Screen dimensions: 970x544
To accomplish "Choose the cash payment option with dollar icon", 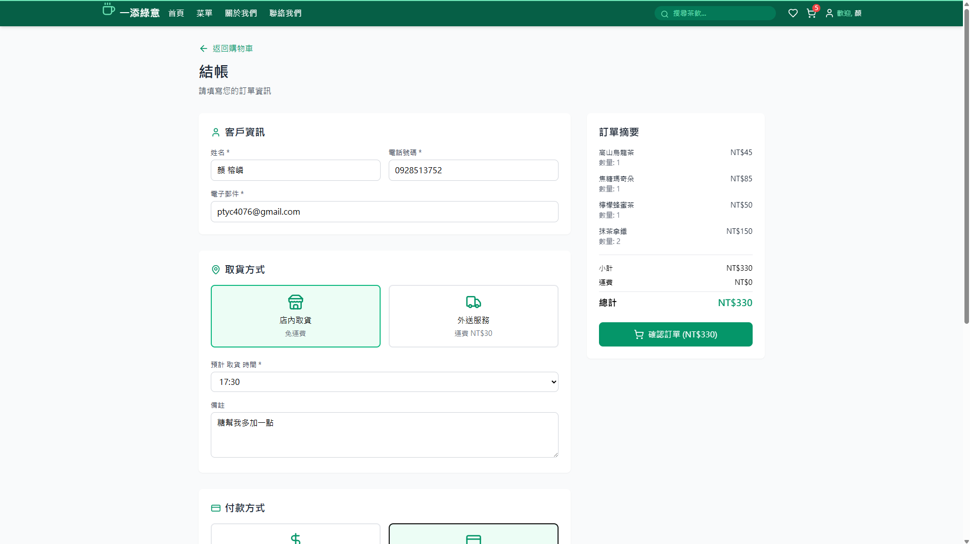I will [295, 535].
